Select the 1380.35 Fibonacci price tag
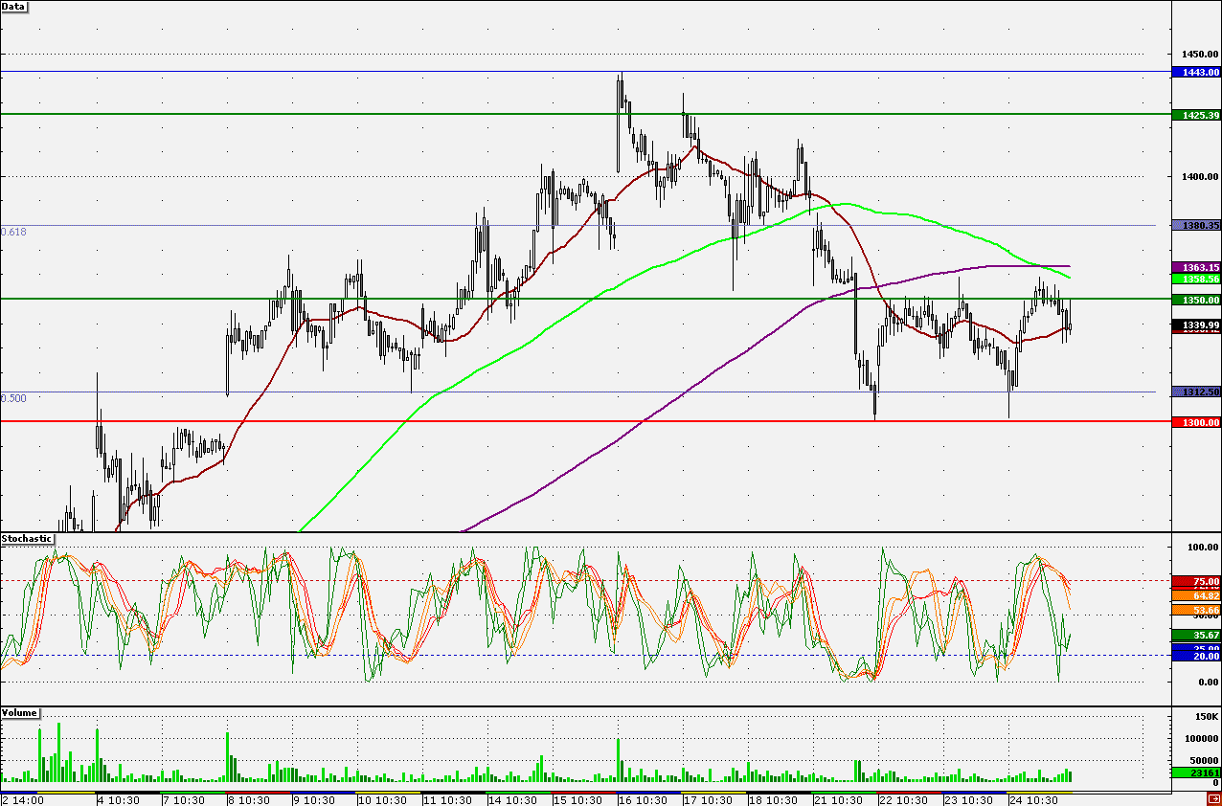Viewport: 1222px width, 806px height. click(x=1197, y=226)
